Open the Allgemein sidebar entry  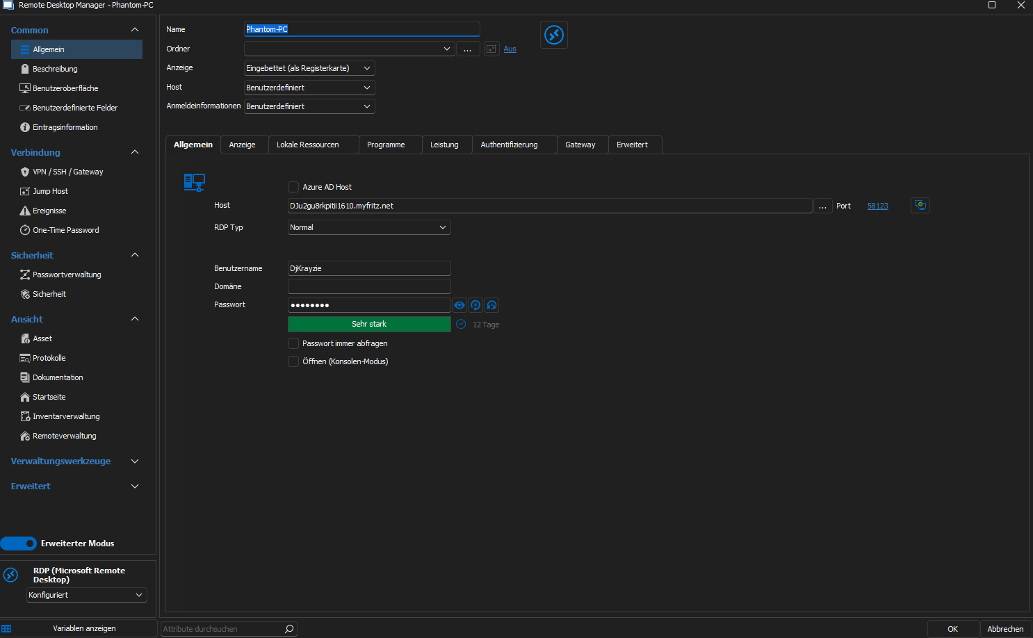pos(76,49)
